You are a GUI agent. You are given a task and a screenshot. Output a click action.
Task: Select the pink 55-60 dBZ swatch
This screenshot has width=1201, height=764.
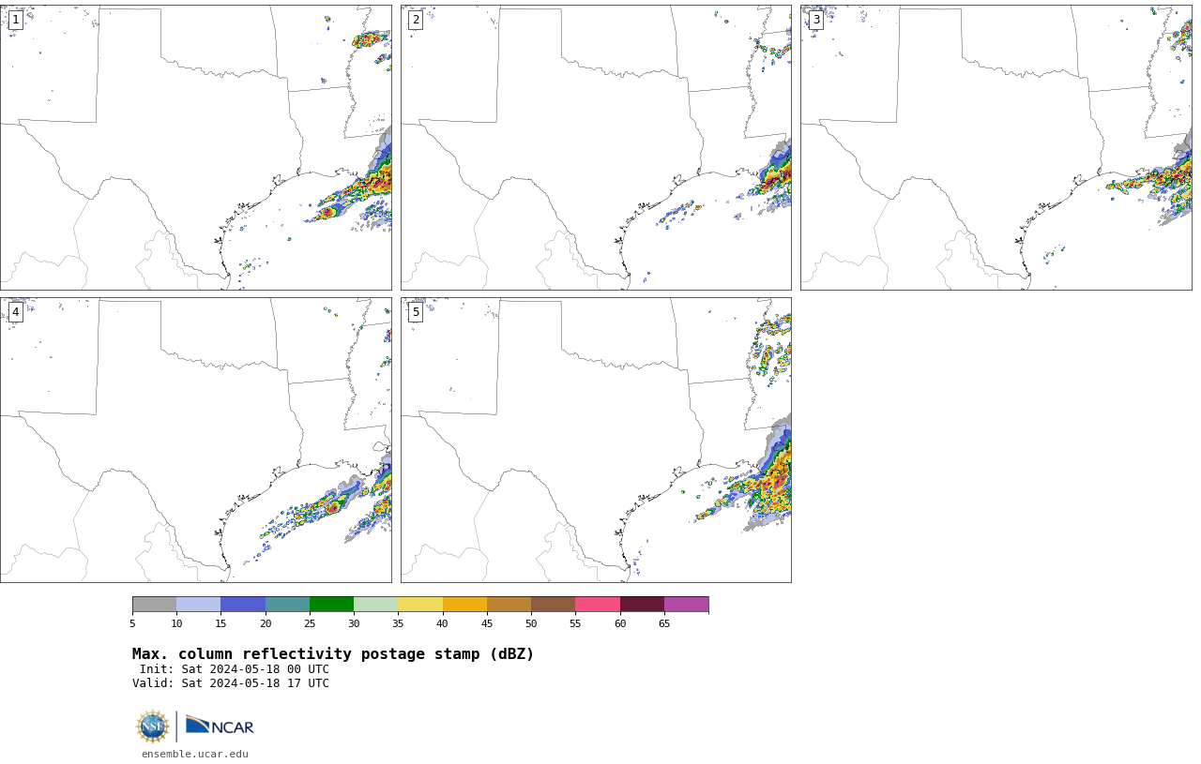[598, 604]
